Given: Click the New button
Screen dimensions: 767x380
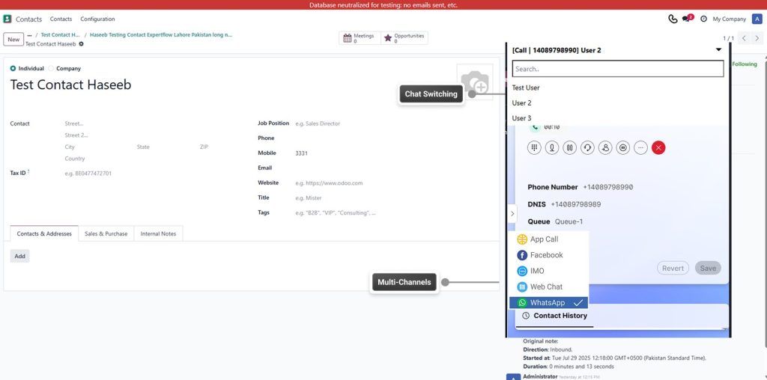Looking at the screenshot, I should (x=13, y=40).
